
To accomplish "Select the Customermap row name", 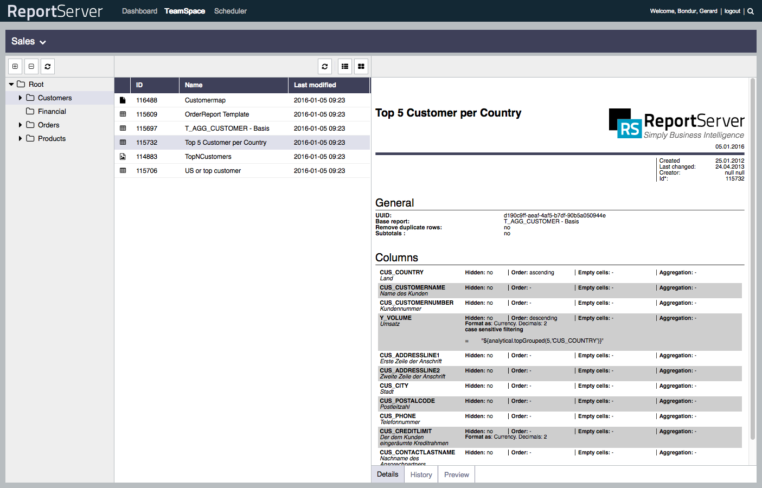I will click(206, 100).
